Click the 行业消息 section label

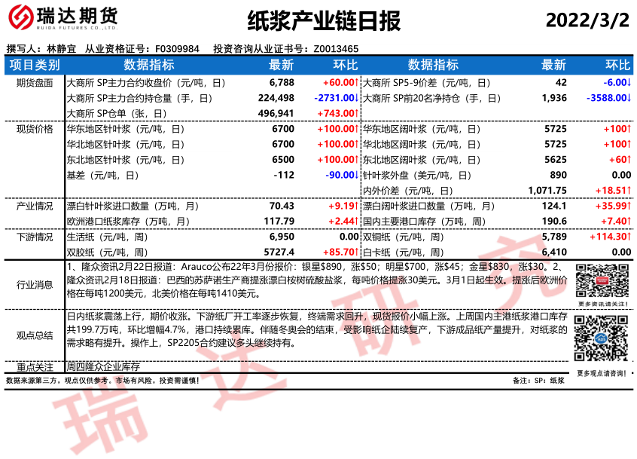pos(34,284)
